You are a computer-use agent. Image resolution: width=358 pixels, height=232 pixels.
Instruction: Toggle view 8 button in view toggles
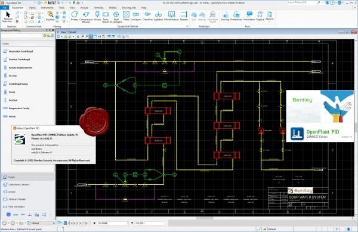point(87,223)
